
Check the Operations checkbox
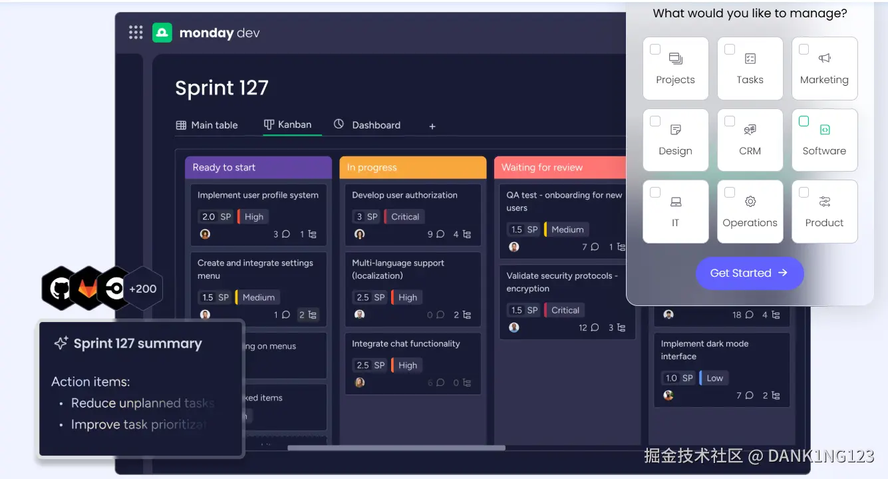[x=730, y=192]
